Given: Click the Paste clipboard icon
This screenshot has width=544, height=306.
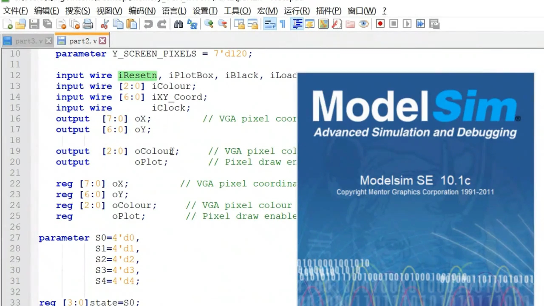Looking at the screenshot, I should [x=132, y=24].
